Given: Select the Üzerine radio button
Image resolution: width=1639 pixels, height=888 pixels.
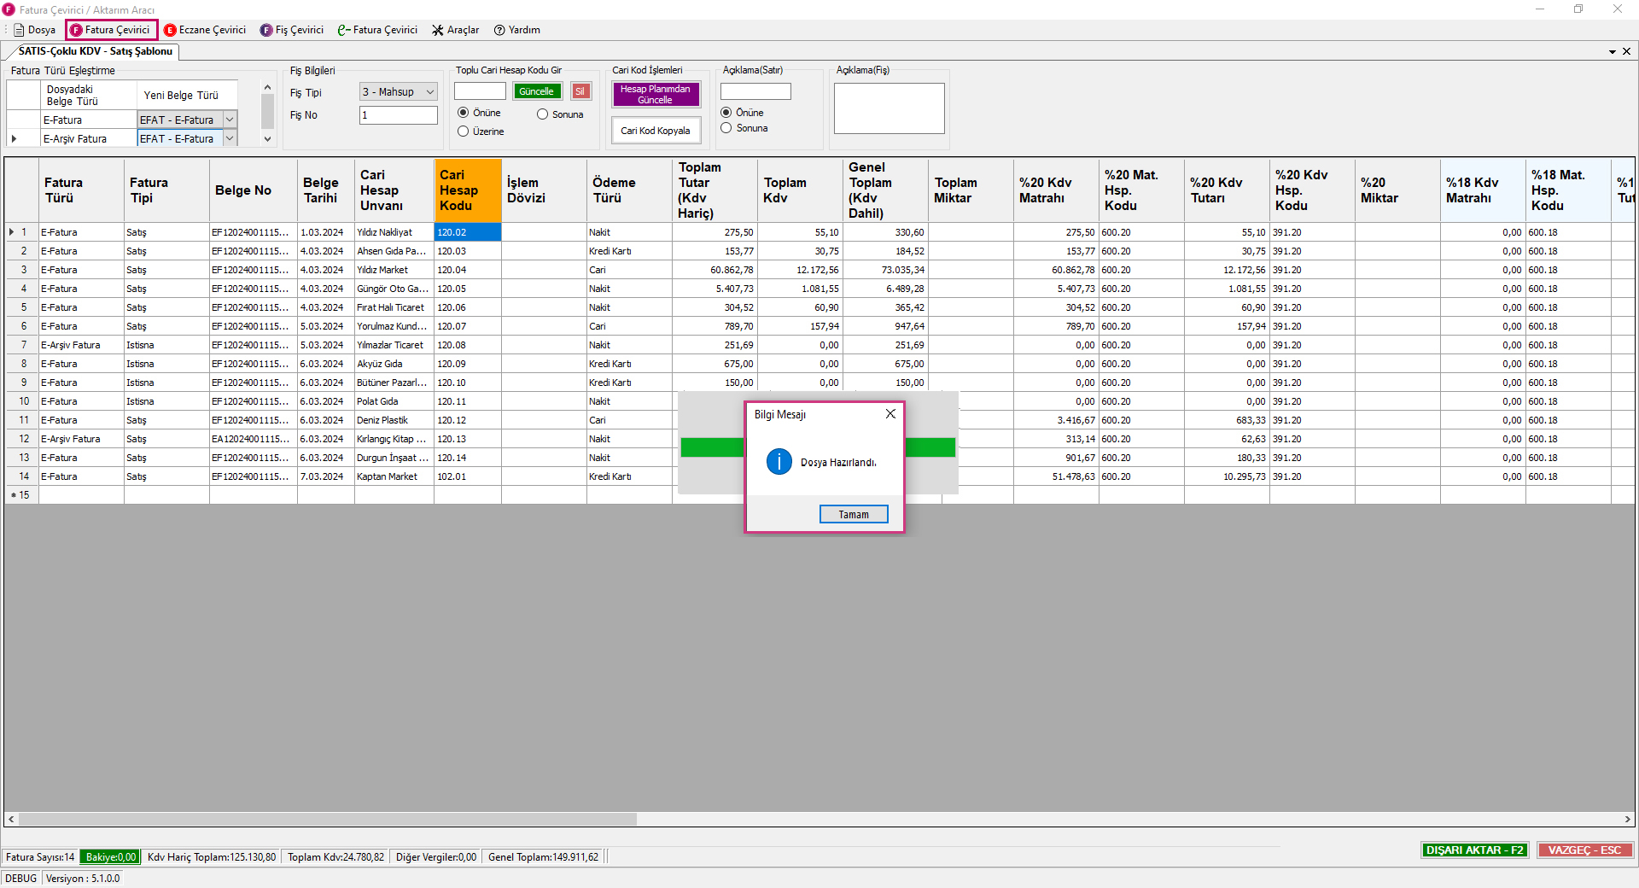Looking at the screenshot, I should (464, 131).
